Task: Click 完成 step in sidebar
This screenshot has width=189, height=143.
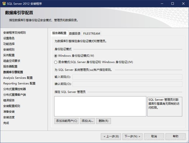Action: pos(6,123)
